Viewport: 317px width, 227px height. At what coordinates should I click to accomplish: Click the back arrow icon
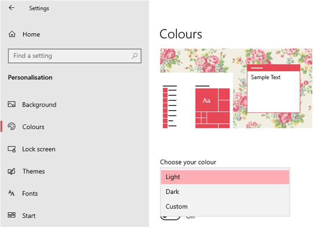point(11,8)
